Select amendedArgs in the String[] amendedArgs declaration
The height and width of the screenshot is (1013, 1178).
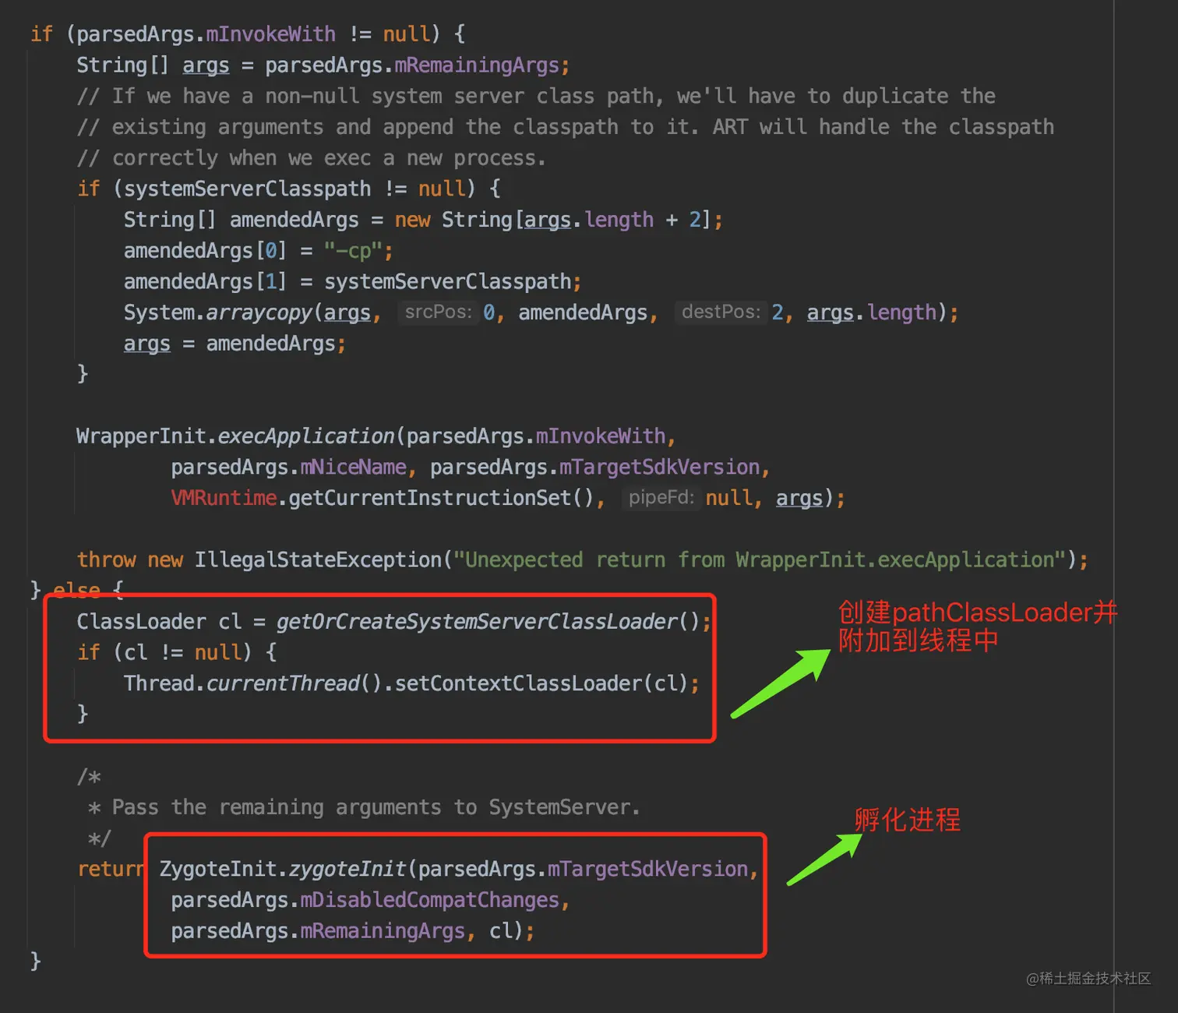point(294,220)
